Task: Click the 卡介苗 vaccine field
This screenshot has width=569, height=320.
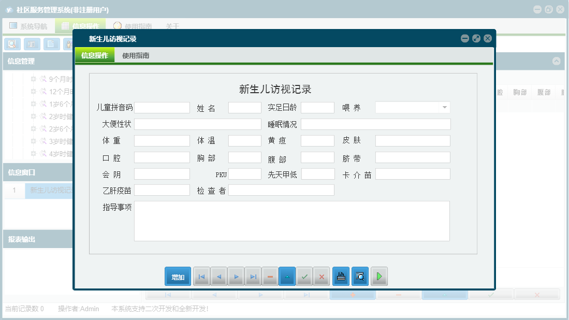Action: pyautogui.click(x=413, y=174)
